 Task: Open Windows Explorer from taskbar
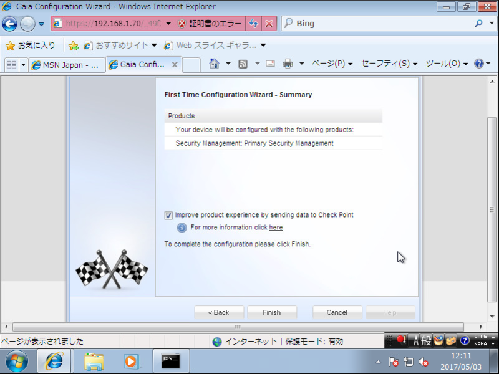[94, 362]
